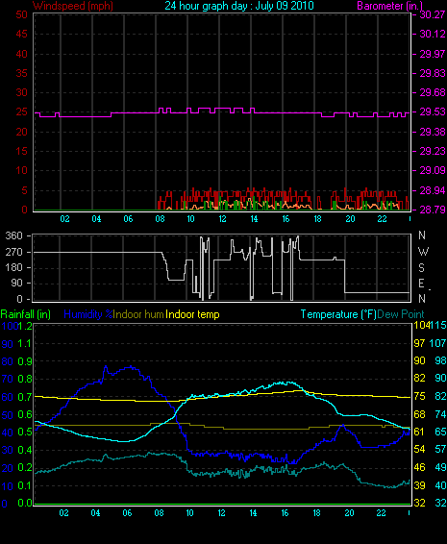Click barometer axis value 29.38
Image resolution: width=447 pixels, height=544 pixels.
[x=433, y=132]
